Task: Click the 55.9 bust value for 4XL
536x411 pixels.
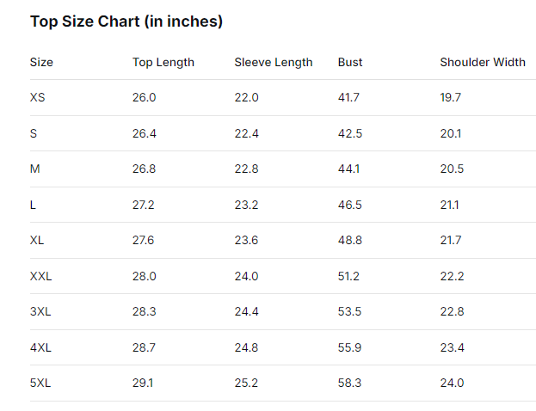Action: coord(349,347)
